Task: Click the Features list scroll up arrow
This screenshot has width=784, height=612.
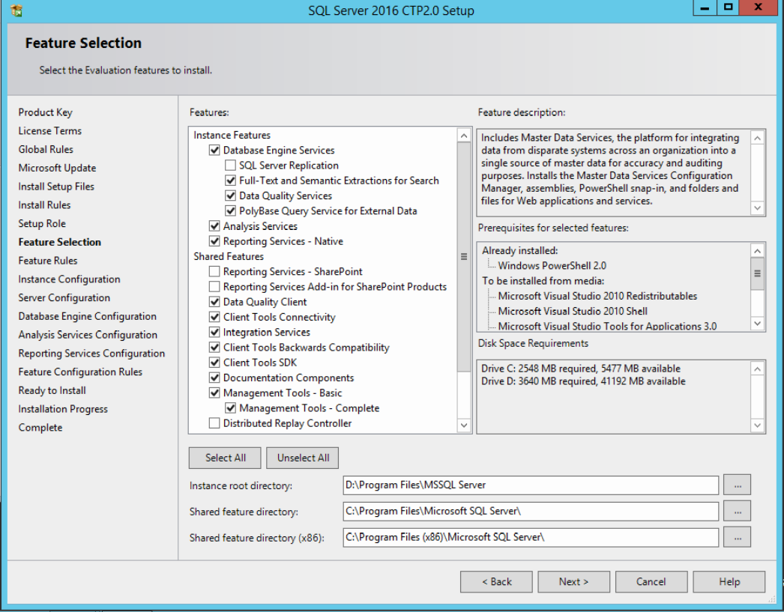Action: click(464, 136)
